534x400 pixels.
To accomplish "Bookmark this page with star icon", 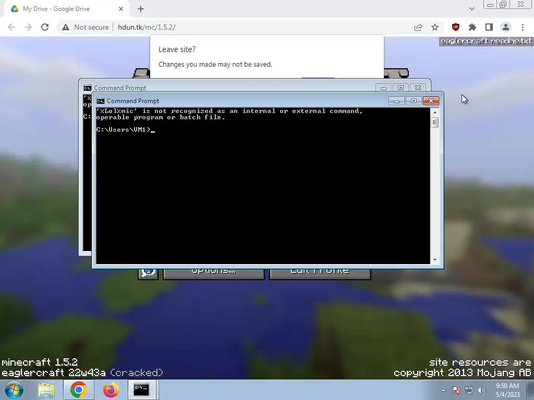I will coord(435,27).
